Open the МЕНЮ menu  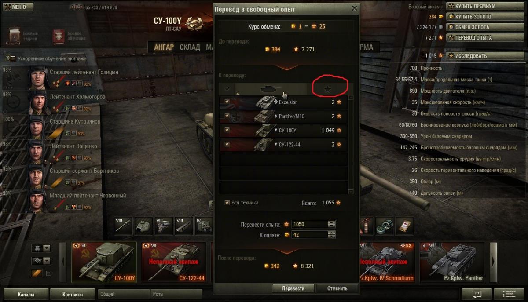point(15,7)
